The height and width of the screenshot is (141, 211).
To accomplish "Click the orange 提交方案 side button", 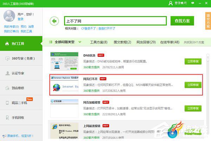I will (x=208, y=21).
